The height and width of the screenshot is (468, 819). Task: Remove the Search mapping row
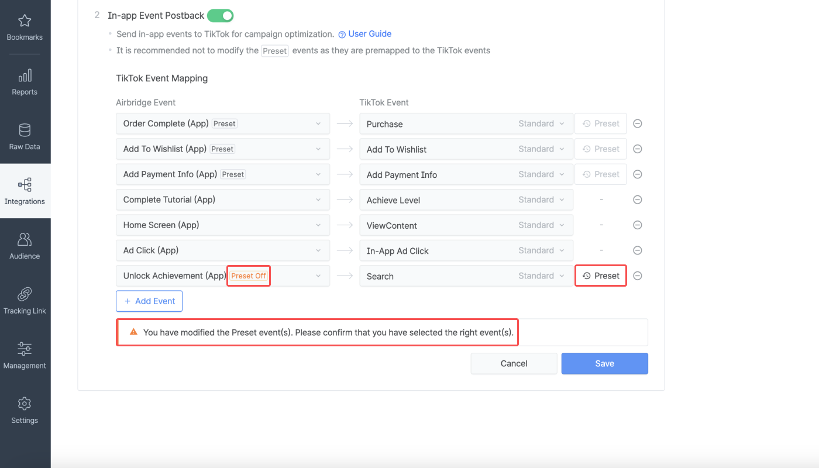click(638, 276)
